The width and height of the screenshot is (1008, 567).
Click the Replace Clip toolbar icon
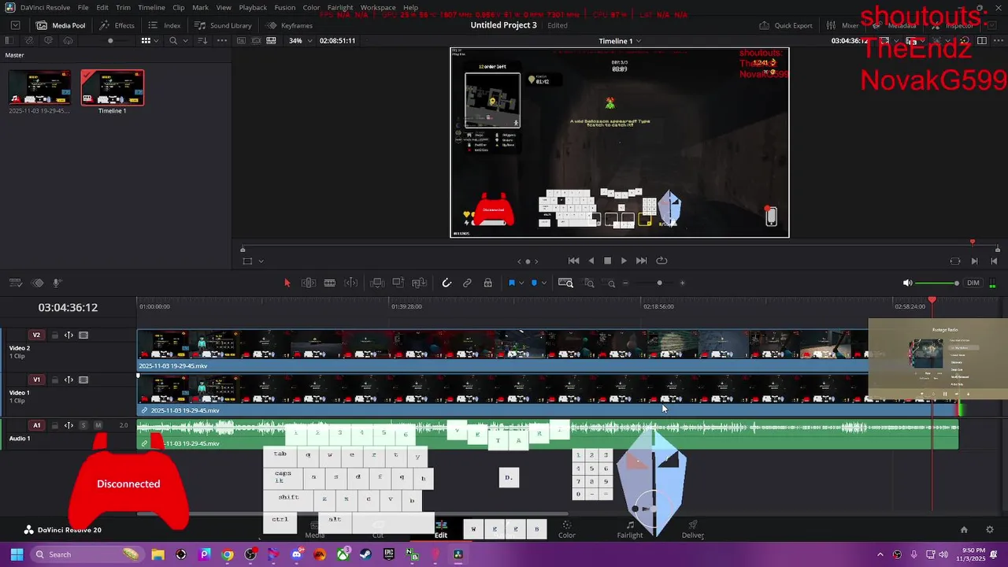[x=419, y=283]
